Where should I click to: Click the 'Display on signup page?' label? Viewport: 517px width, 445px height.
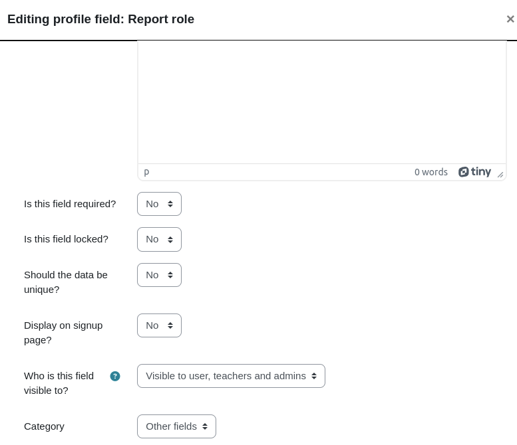63,333
